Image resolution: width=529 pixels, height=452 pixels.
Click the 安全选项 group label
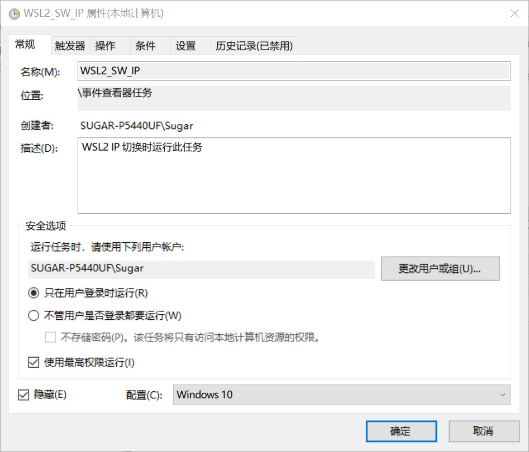[46, 225]
